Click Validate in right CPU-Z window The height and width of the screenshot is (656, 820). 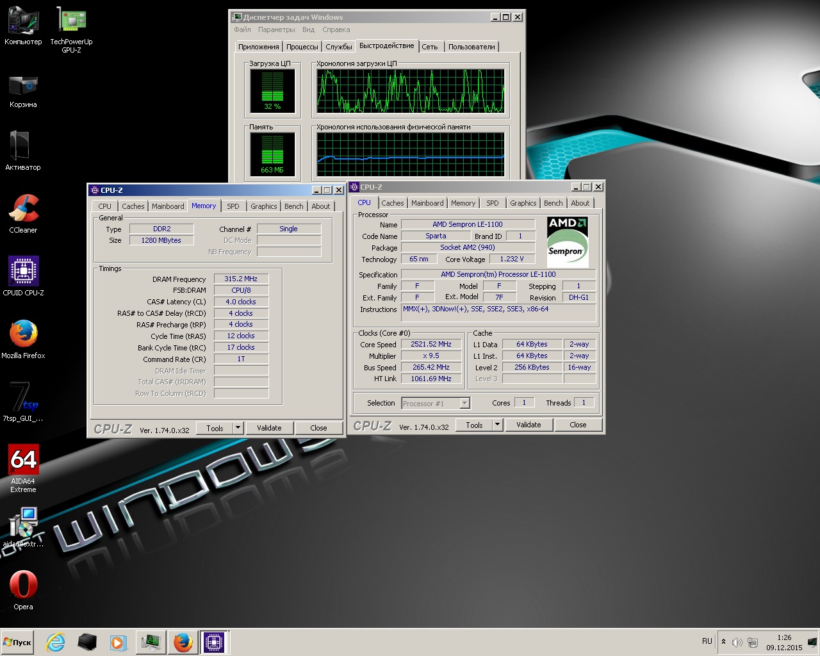pyautogui.click(x=529, y=425)
